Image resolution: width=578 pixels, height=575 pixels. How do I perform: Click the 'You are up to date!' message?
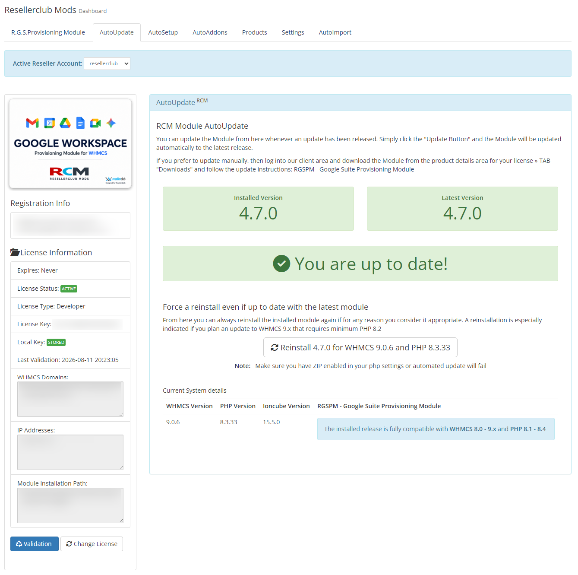pos(360,264)
